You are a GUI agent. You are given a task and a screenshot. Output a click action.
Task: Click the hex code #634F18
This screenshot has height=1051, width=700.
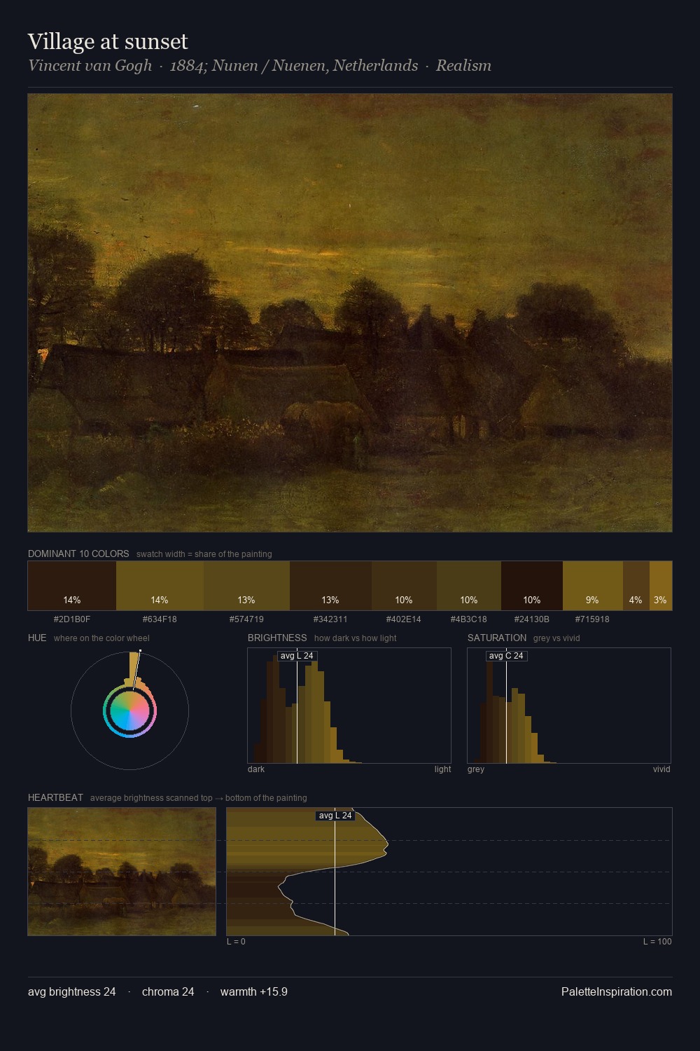coord(160,619)
